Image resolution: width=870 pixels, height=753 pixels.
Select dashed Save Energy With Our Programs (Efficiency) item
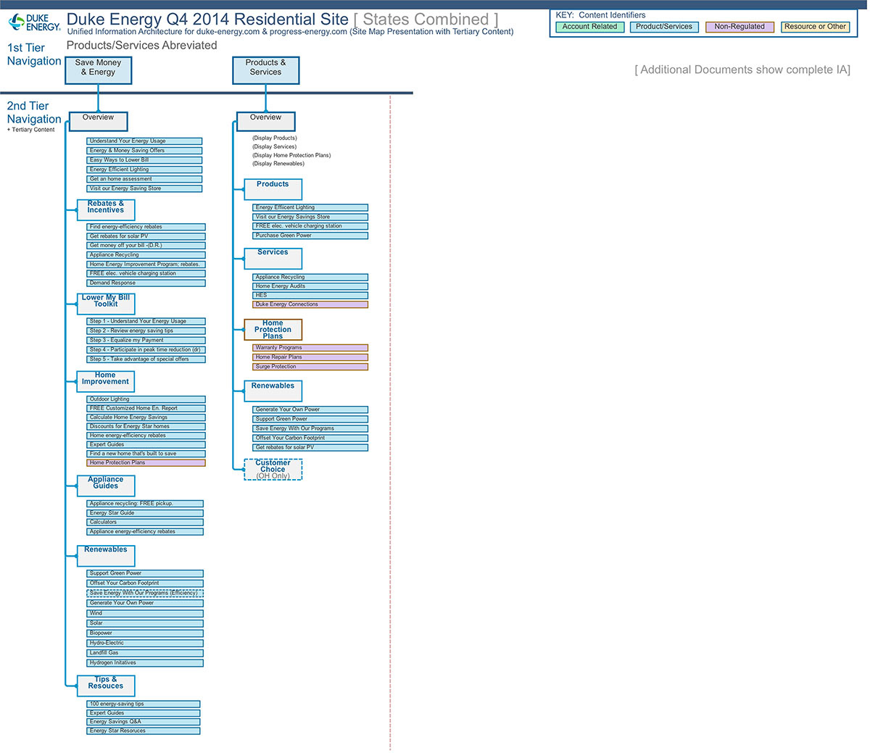145,593
